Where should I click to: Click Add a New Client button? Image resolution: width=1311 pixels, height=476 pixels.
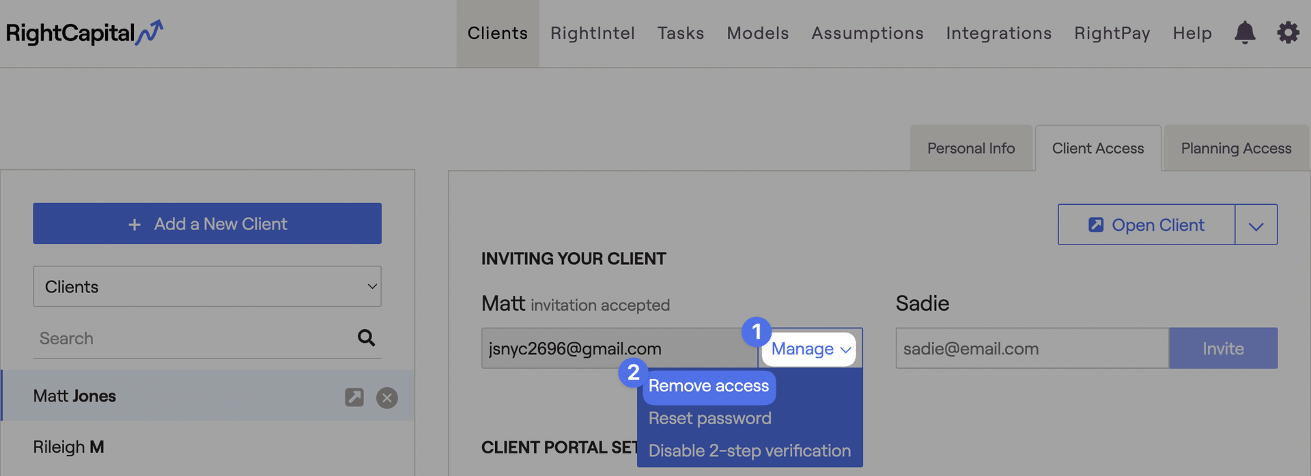pyautogui.click(x=207, y=223)
